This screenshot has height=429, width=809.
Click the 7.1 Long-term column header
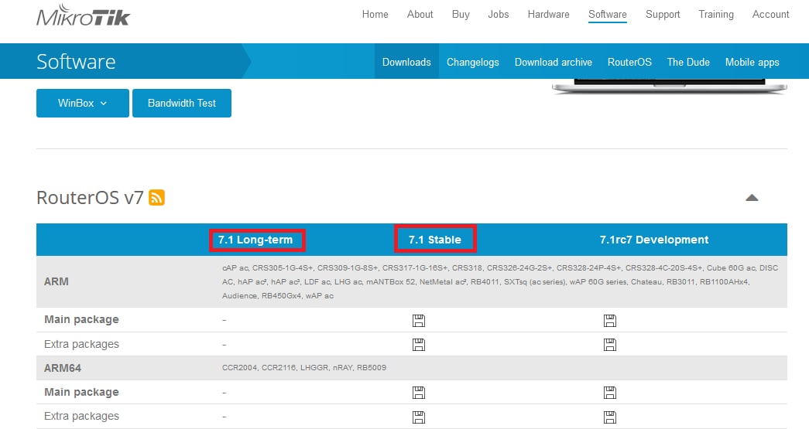tap(255, 240)
